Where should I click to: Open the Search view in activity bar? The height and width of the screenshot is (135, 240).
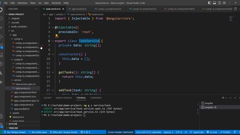(1, 18)
